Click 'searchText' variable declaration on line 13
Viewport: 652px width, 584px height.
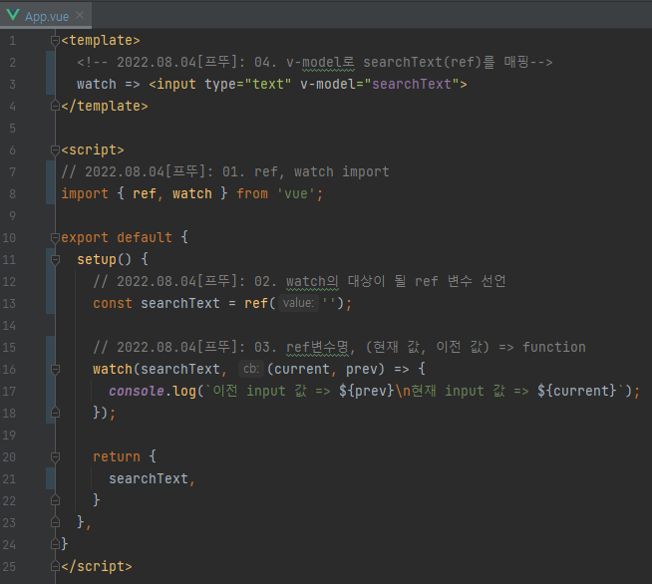pos(180,303)
